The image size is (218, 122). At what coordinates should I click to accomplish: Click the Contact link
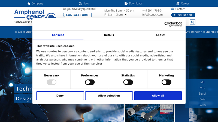coord(180,9)
